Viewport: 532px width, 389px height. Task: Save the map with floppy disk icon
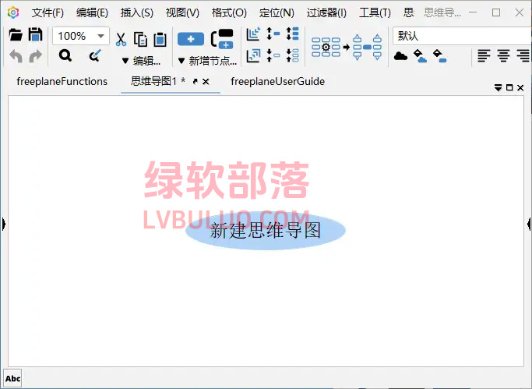tap(35, 34)
